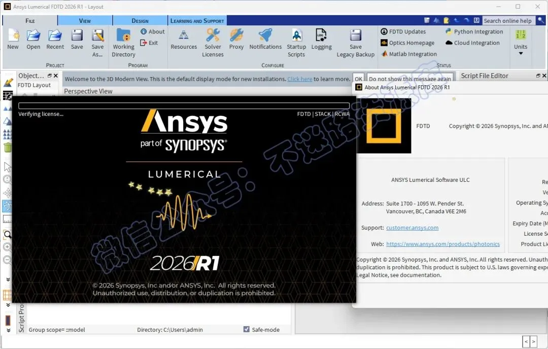Open Logging configuration
This screenshot has width=548, height=349.
[x=322, y=39]
